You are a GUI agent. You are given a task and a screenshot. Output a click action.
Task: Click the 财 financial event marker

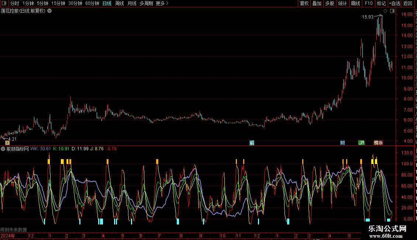coord(342,143)
